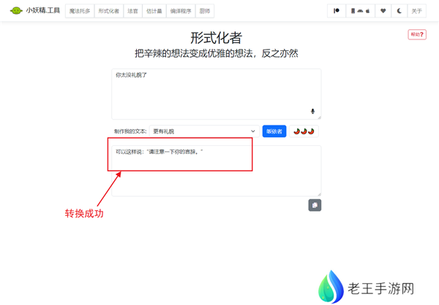The image size is (439, 305).
Task: Open the 法官 tab
Action: [x=132, y=11]
